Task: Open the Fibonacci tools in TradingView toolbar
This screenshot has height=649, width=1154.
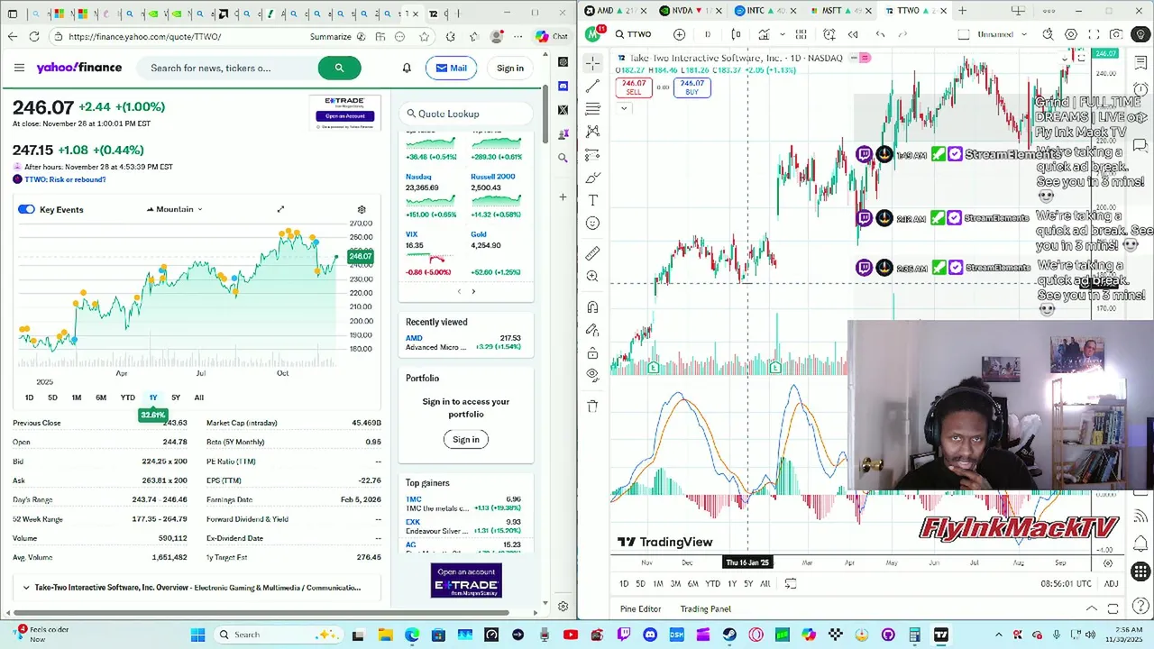Action: [592, 108]
